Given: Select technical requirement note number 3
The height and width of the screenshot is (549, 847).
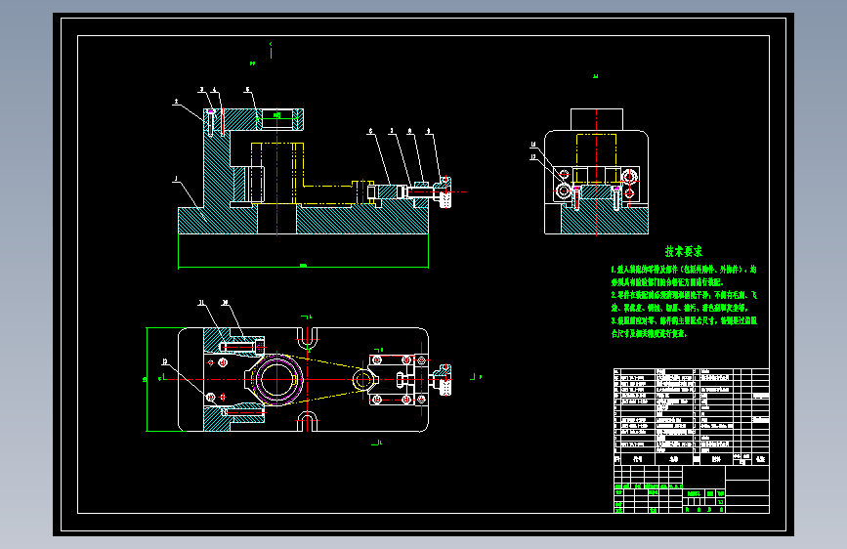Looking at the screenshot, I should [684, 327].
